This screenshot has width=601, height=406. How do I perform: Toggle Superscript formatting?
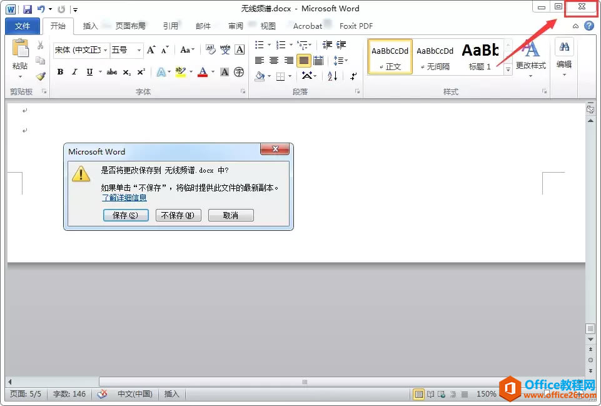[141, 72]
